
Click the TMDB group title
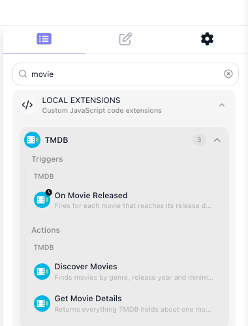57,140
